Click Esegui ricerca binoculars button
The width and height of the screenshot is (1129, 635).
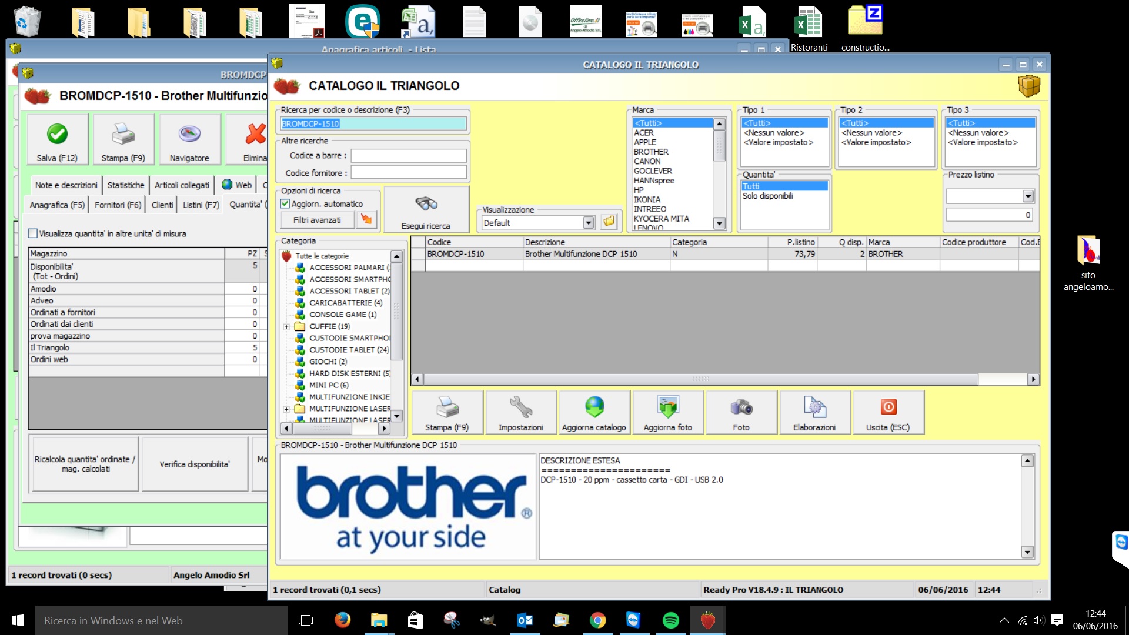(426, 210)
